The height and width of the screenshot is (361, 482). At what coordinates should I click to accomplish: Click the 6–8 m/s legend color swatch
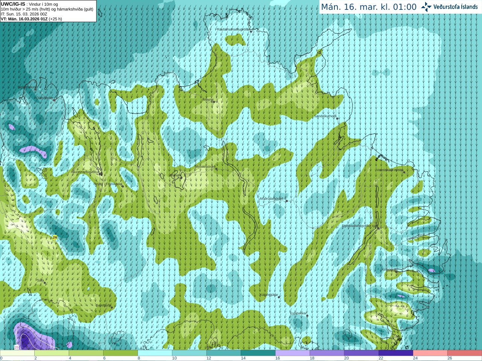pyautogui.click(x=120, y=353)
